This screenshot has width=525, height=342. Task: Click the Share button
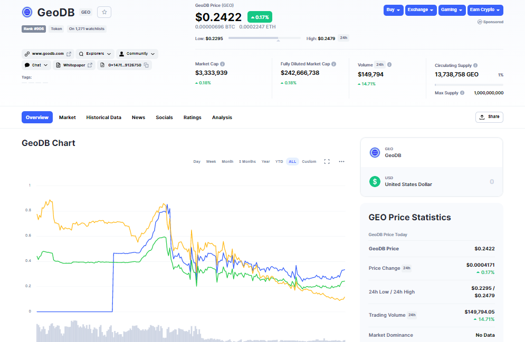pos(489,117)
